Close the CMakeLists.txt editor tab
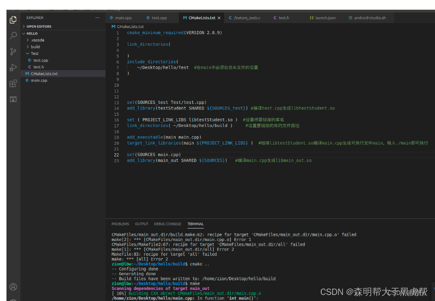Image resolution: width=435 pixels, height=301 pixels. 219,18
